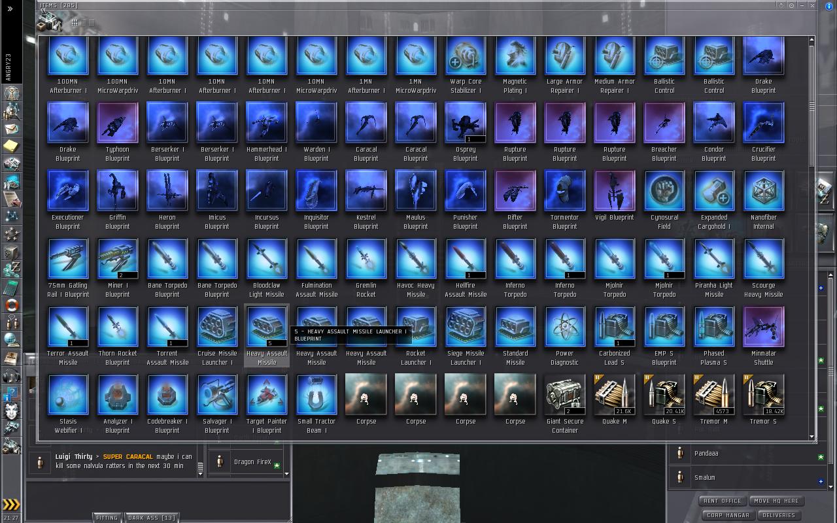837x523 pixels.
Task: Choose the Stasis Webifier I item
Action: 68,404
